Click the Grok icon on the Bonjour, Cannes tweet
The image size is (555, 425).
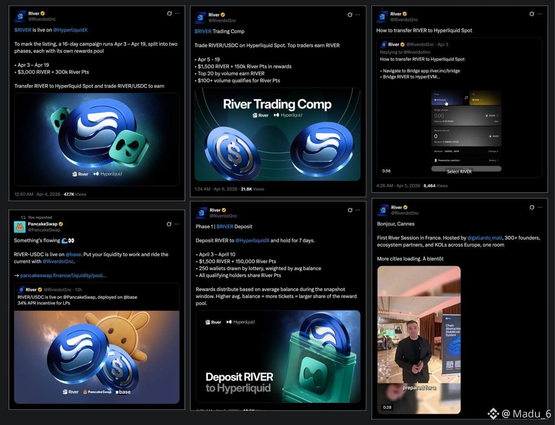tap(532, 207)
